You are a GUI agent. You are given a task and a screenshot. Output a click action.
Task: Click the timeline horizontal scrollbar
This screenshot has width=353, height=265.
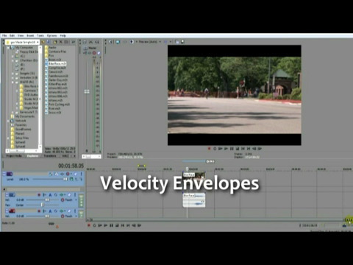217,220
